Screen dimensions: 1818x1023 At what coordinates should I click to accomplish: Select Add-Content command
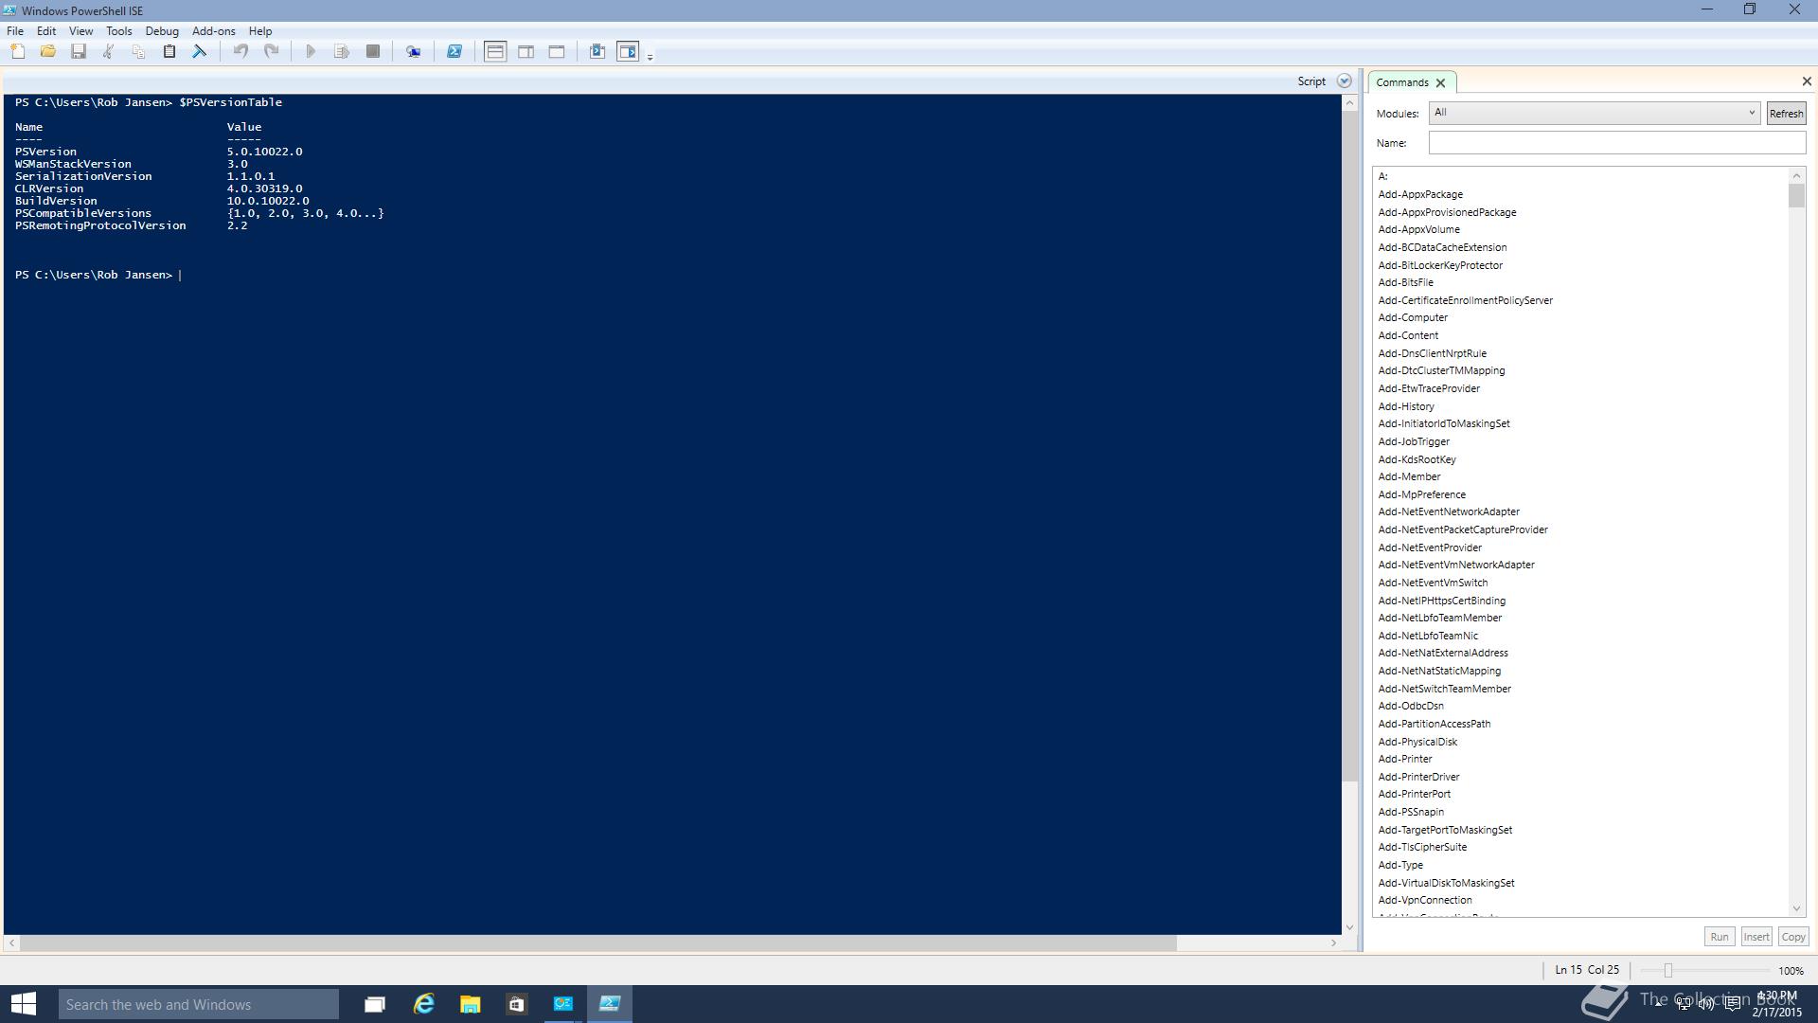(1408, 335)
